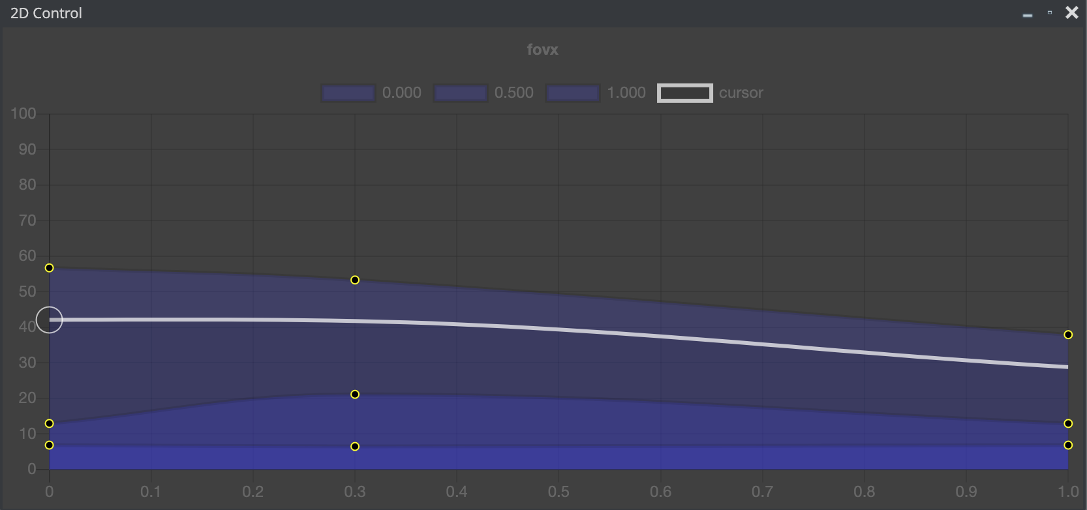
Task: Click the 0.8 x-axis label
Action: (x=865, y=492)
